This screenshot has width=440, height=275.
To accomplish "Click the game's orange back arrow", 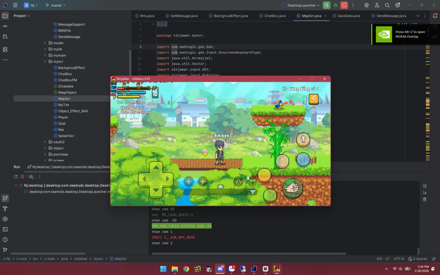I will pos(313,99).
